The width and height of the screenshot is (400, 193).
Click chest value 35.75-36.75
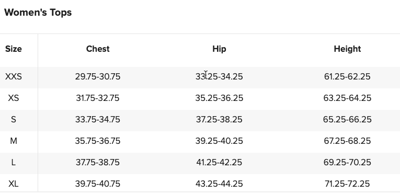pyautogui.click(x=98, y=141)
